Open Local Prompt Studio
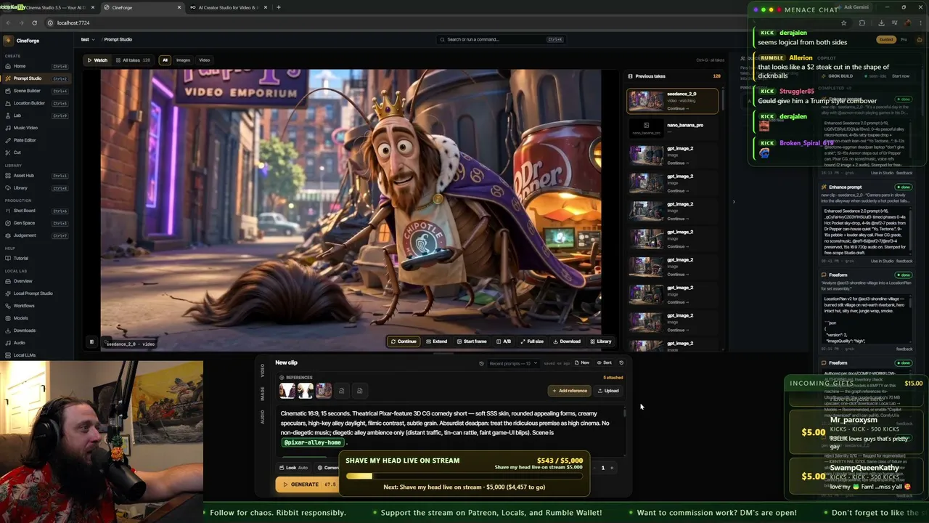Screen dimensions: 929x523 (x=36, y=293)
